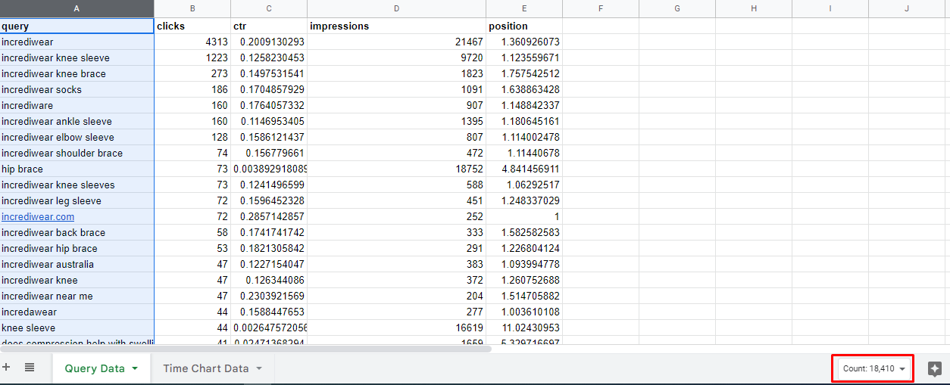Select clicks value 1223

(x=192, y=57)
